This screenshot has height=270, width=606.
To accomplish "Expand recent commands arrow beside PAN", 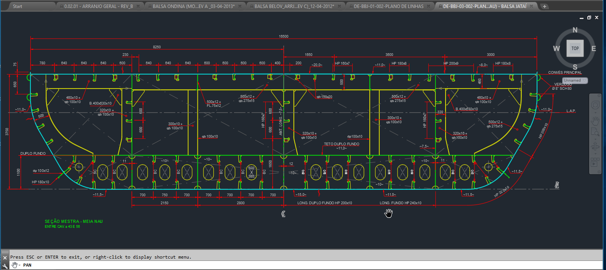I will (19, 265).
